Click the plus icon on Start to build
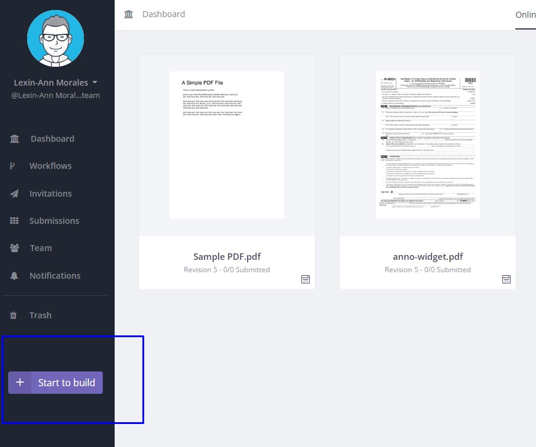536x447 pixels. coord(20,383)
